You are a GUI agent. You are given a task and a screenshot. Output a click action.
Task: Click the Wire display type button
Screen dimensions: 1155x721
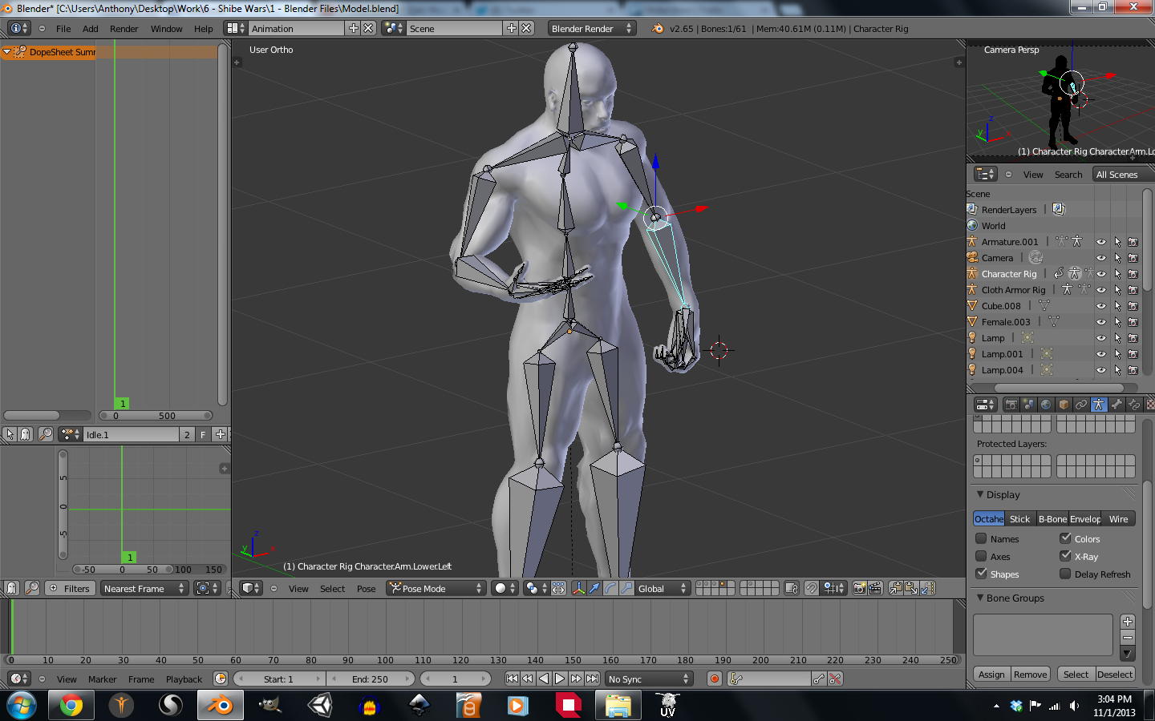[x=1118, y=519]
